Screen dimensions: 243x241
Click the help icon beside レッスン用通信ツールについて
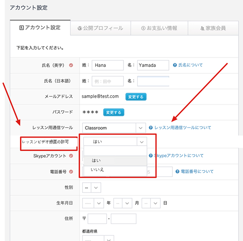151,128
